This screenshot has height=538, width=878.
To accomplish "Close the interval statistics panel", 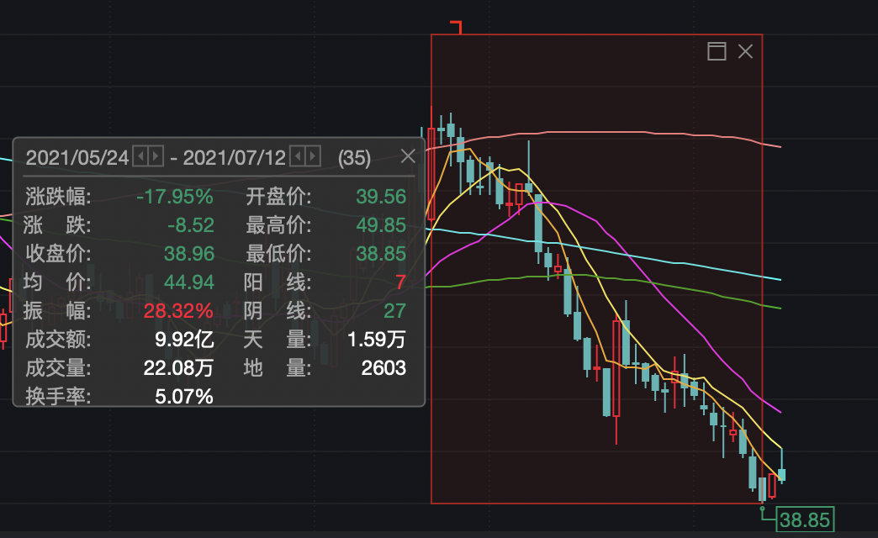I will (x=408, y=156).
